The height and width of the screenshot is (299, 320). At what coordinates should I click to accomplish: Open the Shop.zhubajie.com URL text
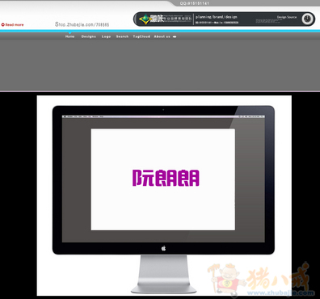point(82,24)
